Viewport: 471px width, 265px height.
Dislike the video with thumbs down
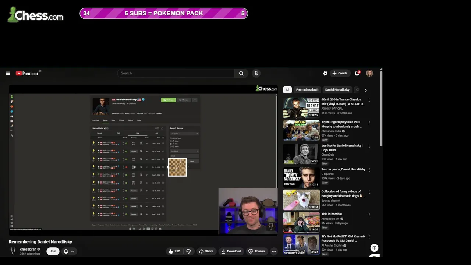[188, 251]
